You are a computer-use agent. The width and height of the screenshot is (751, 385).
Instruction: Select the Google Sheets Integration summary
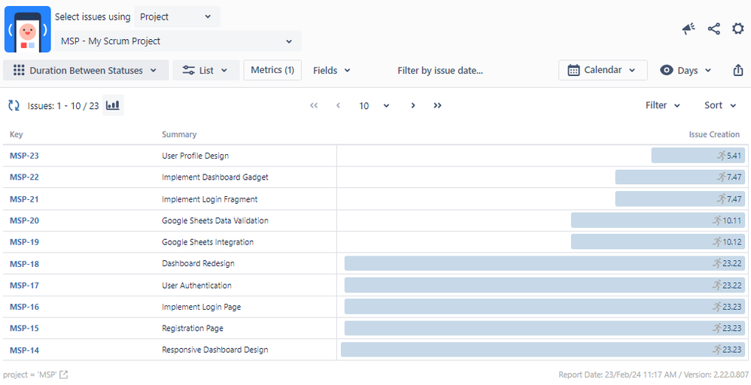(x=208, y=242)
